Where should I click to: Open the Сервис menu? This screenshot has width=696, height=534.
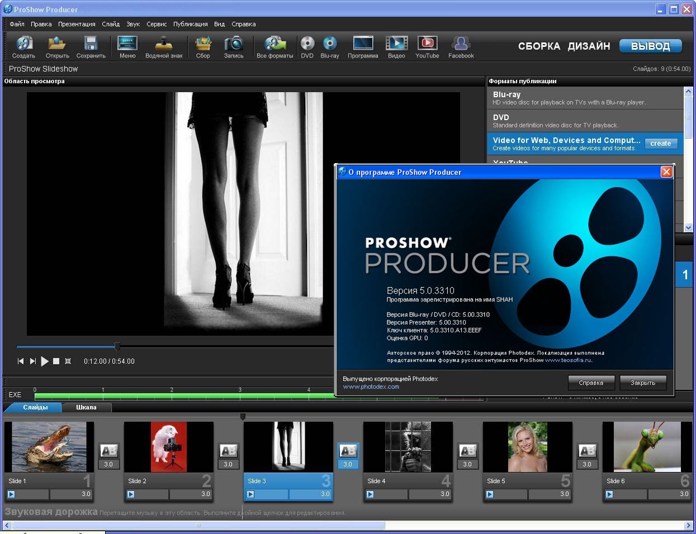[x=157, y=24]
